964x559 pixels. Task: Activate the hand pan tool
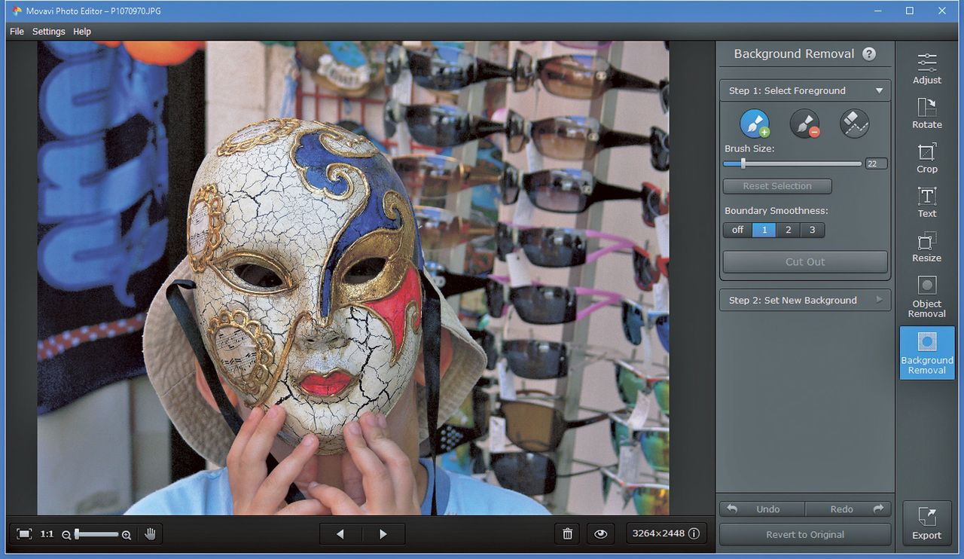click(150, 534)
